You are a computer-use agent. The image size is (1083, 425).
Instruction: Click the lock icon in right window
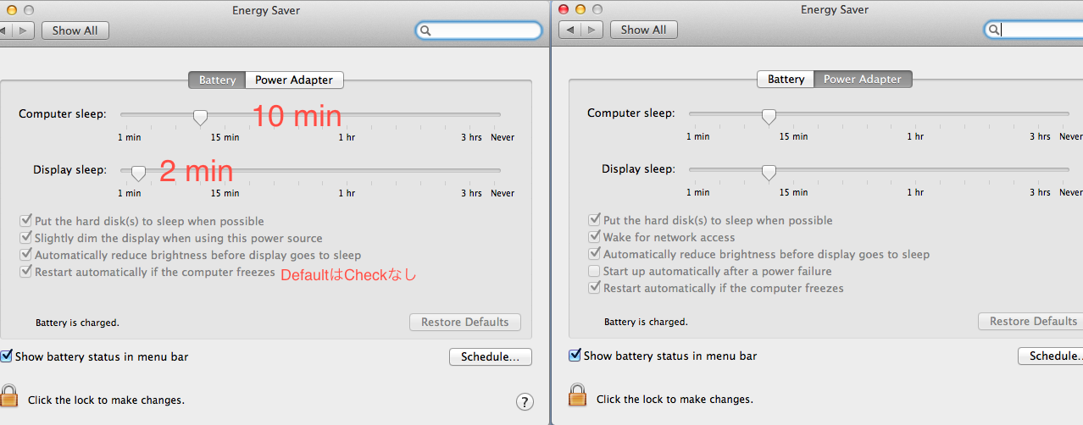578,395
